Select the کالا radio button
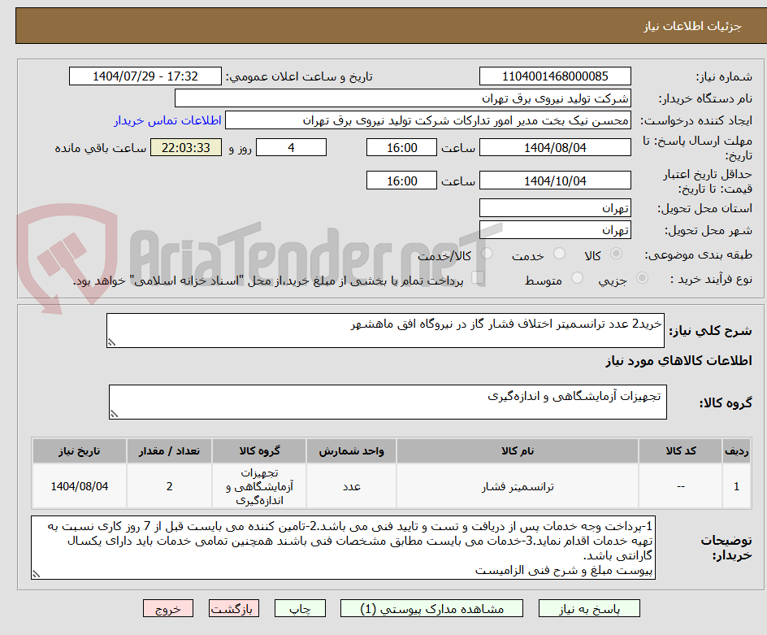The width and height of the screenshot is (767, 635). (617, 254)
